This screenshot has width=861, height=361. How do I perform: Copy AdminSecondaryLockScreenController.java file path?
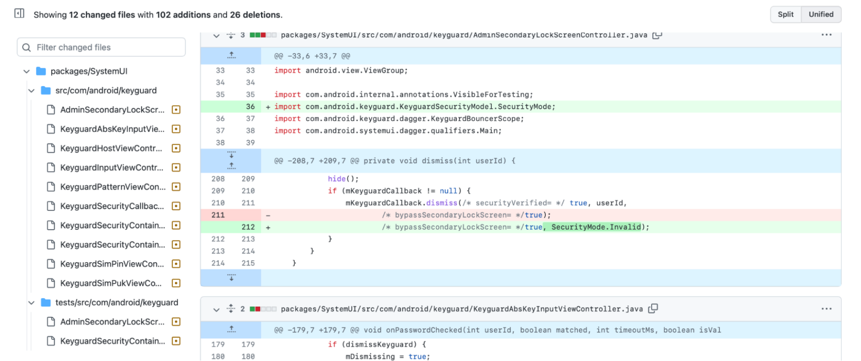(657, 35)
